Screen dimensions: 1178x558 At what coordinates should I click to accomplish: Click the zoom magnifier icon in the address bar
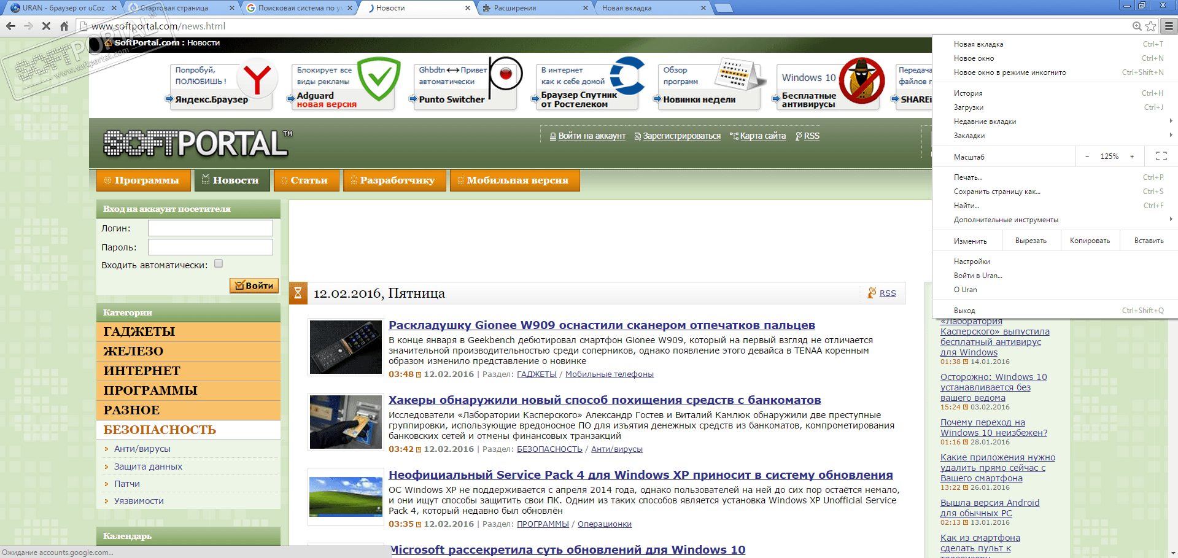(x=1137, y=26)
